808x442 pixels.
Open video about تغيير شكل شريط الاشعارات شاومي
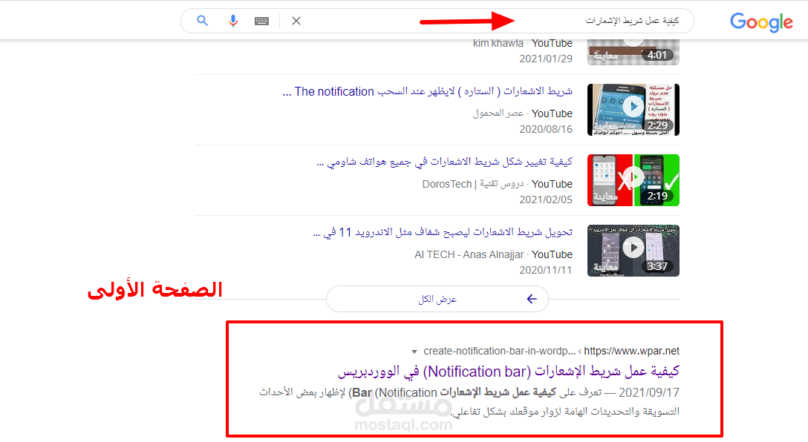[444, 162]
